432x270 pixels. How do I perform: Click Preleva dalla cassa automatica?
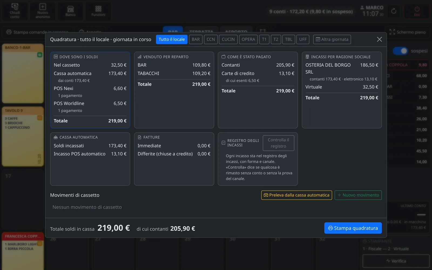pos(296,195)
